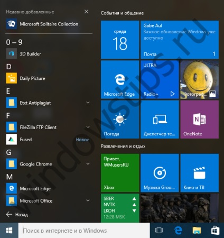Click the letter E section header
Image resolution: width=224 pixels, height=238 pixels.
(x=8, y=91)
